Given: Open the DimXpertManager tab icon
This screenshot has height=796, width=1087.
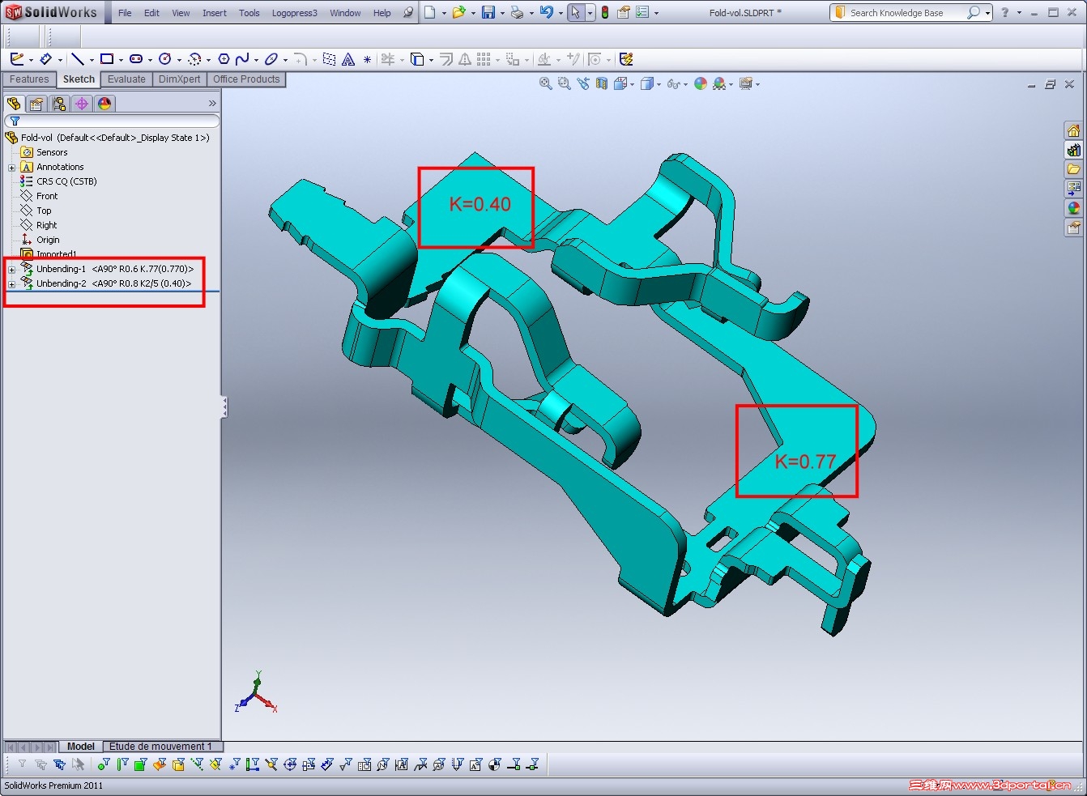Looking at the screenshot, I should click(x=82, y=104).
